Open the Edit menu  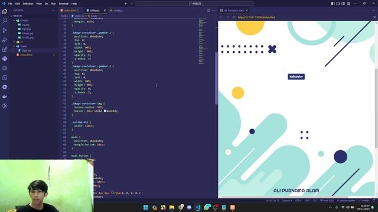pyautogui.click(x=18, y=4)
